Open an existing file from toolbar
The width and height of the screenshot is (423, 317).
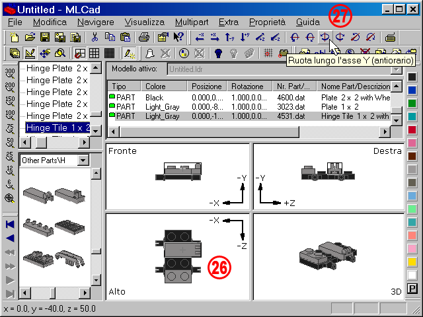coord(30,37)
